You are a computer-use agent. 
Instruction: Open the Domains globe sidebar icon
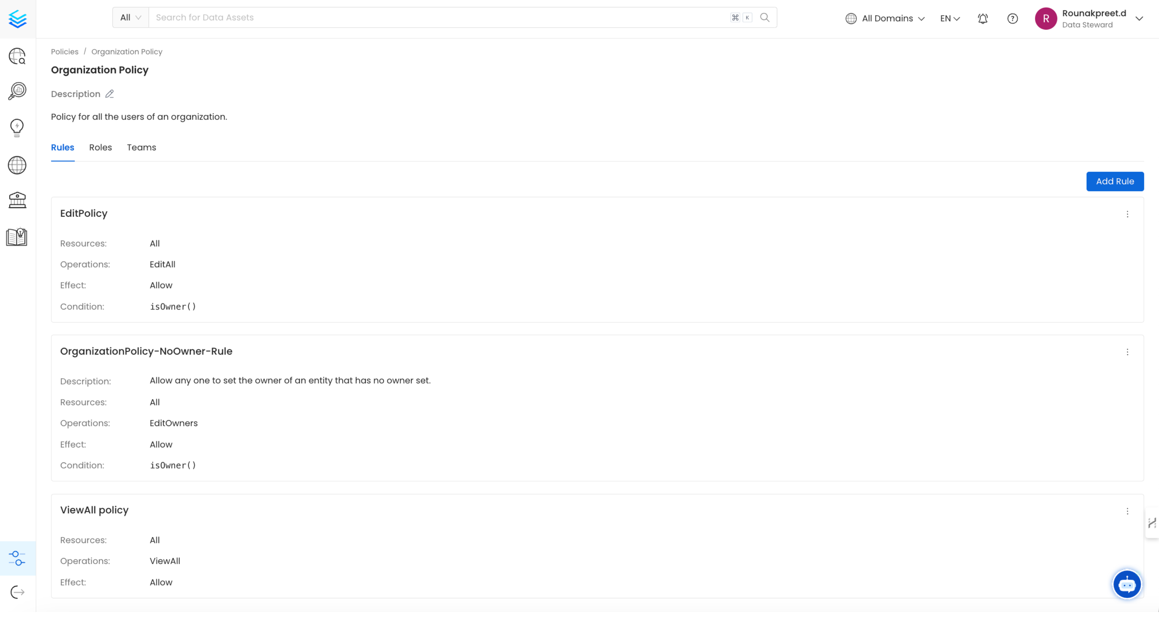point(17,165)
